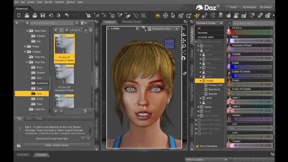The image size is (288, 162).
Task: Open the Render menu
Action: tap(49, 2)
